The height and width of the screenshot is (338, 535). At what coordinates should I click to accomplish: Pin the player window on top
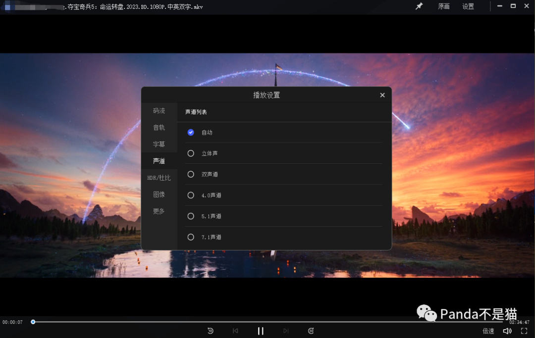[419, 6]
